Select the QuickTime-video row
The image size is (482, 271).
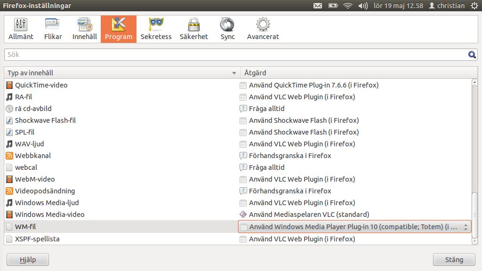click(x=238, y=85)
